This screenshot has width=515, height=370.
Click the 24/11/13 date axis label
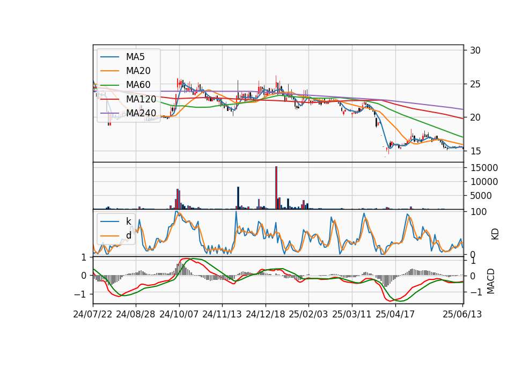[222, 314]
